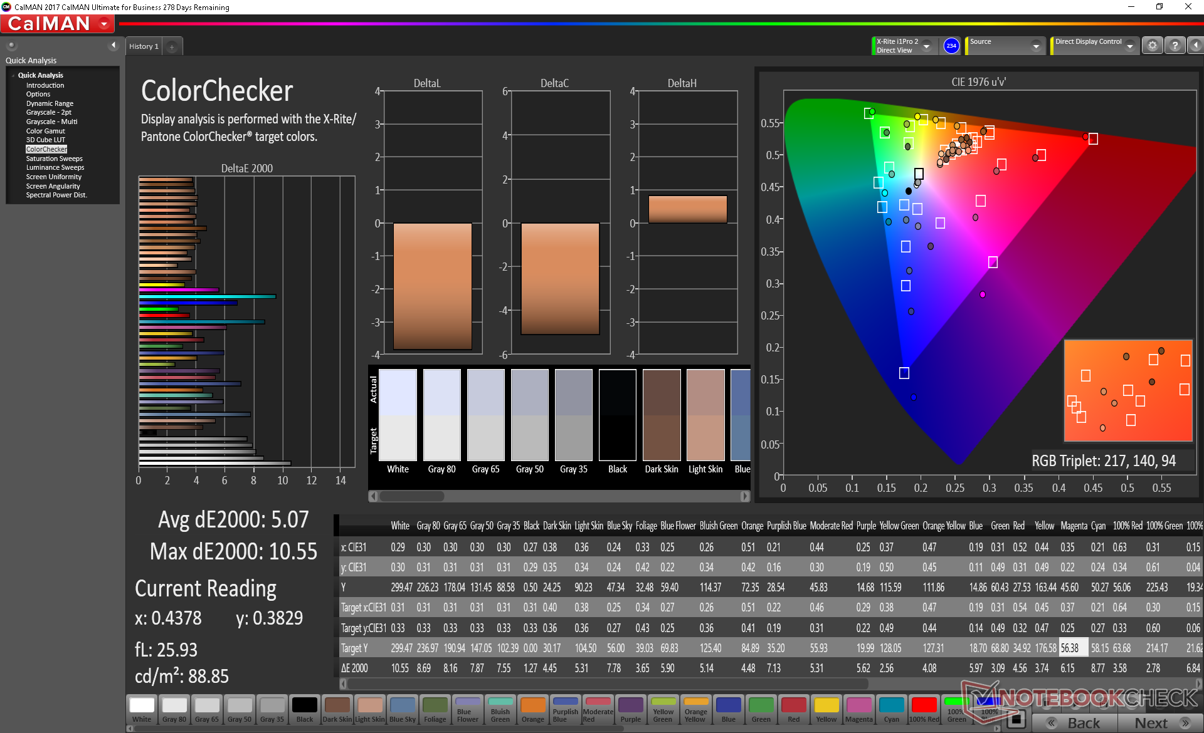1204x733 pixels.
Task: Click the swatch strip horizontal scrollbar thumb
Action: (x=412, y=496)
